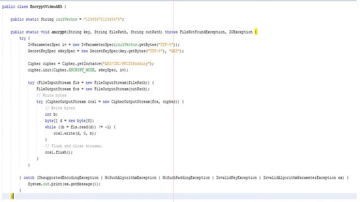
Task: Select UnsupportedEncodingException in the catch clause
Action: click(x=68, y=178)
